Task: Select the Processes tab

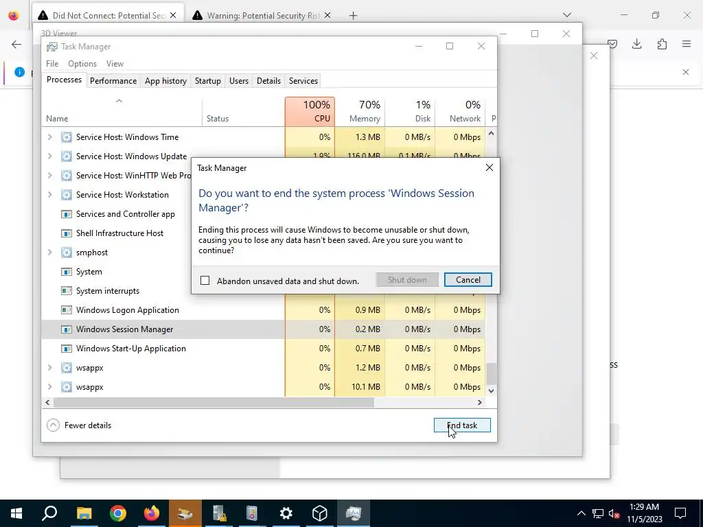Action: [x=64, y=80]
